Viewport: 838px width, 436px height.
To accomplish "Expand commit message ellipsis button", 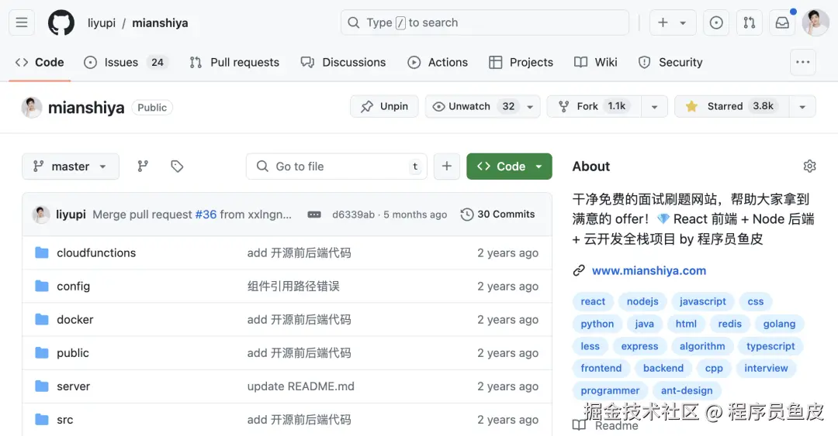I will coord(314,215).
